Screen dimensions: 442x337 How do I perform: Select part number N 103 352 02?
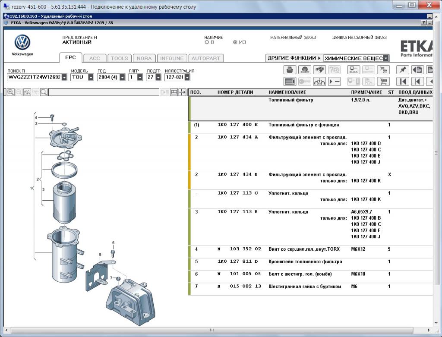click(239, 249)
